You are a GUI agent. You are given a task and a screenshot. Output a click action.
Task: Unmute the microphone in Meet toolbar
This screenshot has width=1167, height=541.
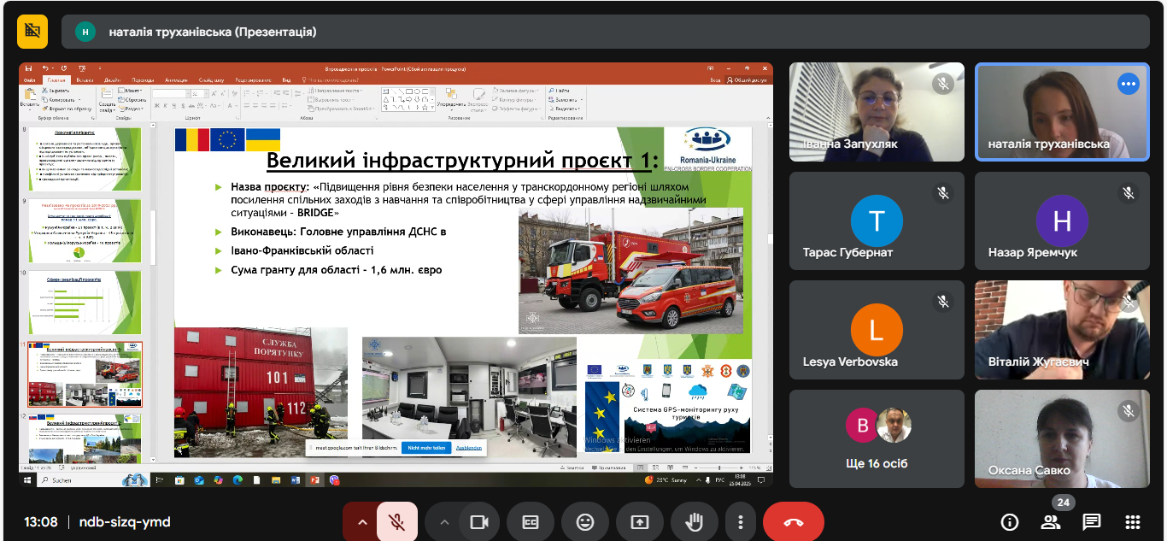click(x=397, y=522)
